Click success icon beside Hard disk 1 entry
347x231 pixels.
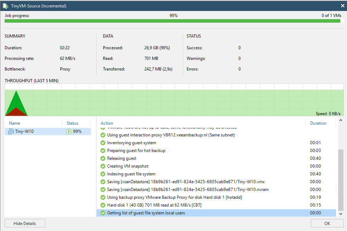click(x=103, y=205)
